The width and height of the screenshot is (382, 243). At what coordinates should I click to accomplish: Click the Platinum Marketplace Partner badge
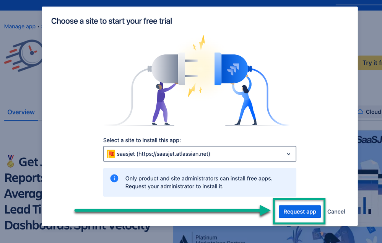point(211,238)
